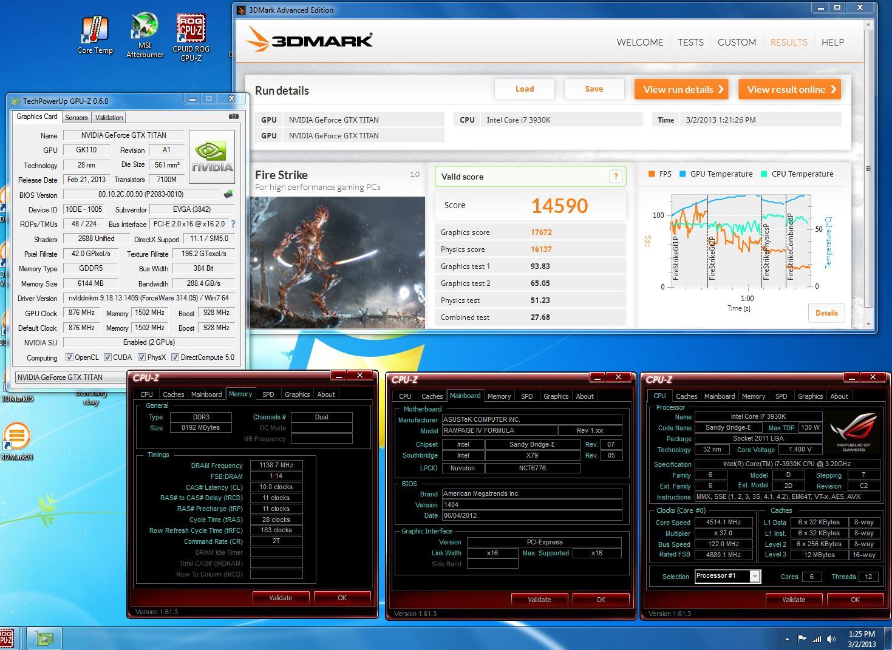Open the WELCOME tab in 3DMark
This screenshot has width=892, height=650.
(x=640, y=42)
